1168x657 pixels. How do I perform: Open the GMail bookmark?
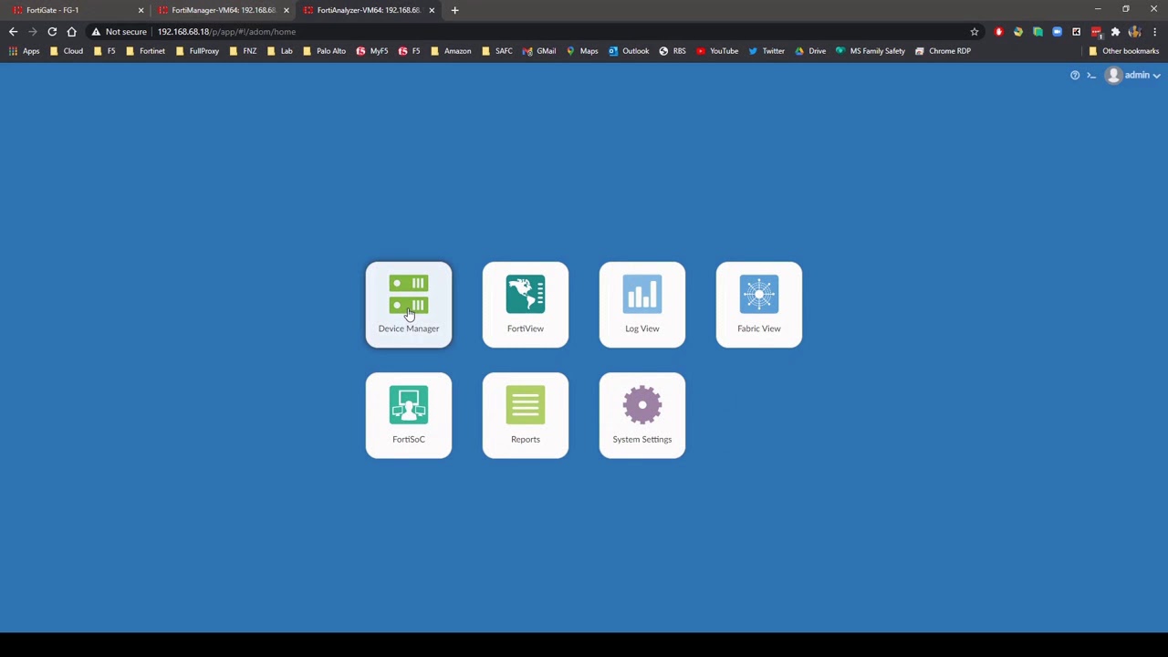click(x=539, y=51)
